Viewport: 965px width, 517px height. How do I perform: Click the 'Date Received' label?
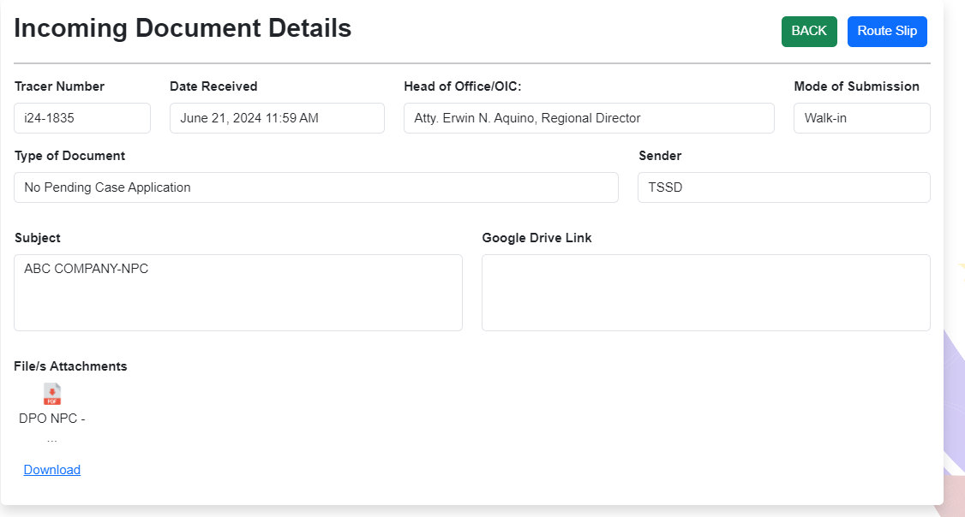click(x=213, y=86)
